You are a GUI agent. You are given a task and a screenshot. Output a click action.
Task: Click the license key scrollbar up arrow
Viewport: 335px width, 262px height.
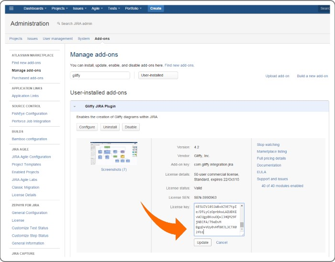[x=242, y=206]
